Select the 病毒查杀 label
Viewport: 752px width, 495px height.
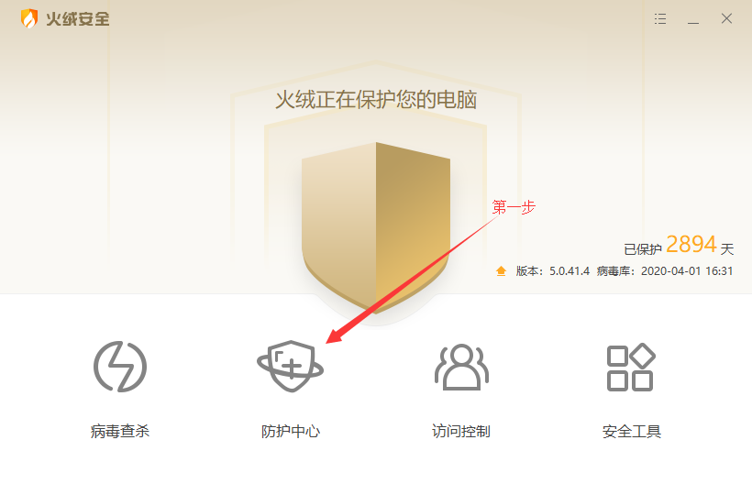pos(120,431)
